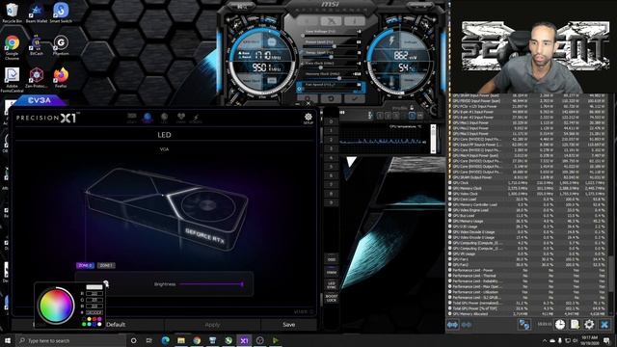Image resolution: width=617 pixels, height=347 pixels.
Task: Open the lightning bolt tab in Precision X1
Action: 196,118
